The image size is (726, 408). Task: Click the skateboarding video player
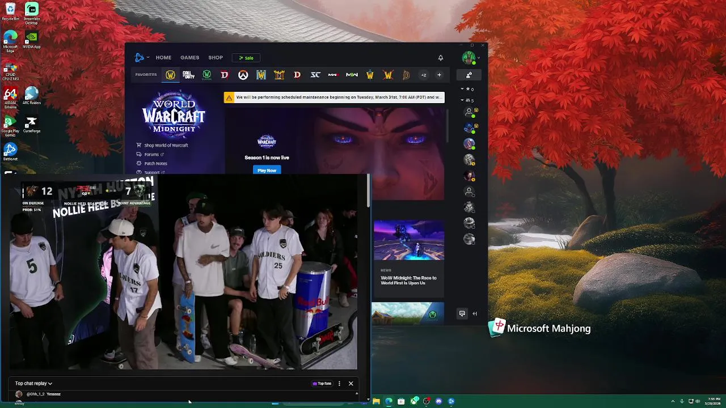coord(184,273)
